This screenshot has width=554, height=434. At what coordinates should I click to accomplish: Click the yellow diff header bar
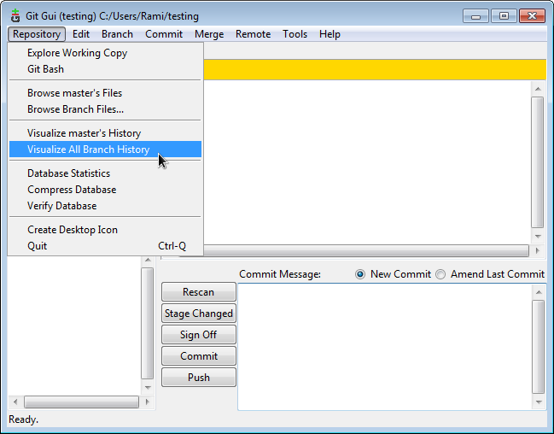[x=376, y=70]
